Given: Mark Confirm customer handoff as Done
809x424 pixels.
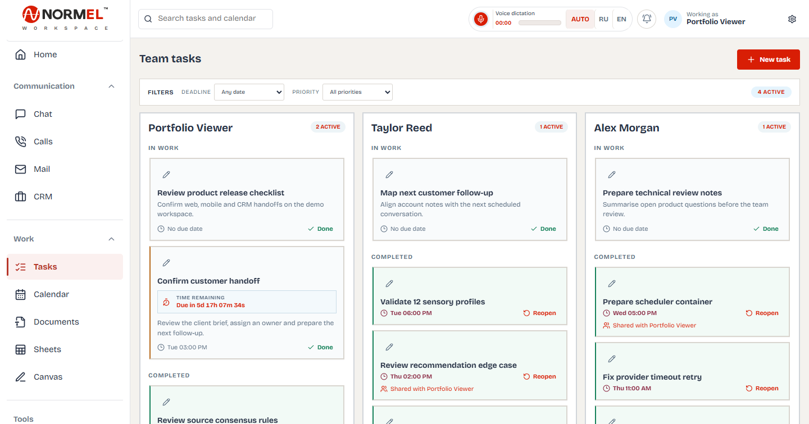Looking at the screenshot, I should coord(320,348).
